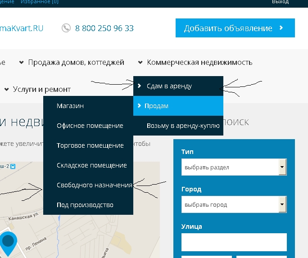Select Свободного назначения menu item
This screenshot has height=258, width=308.
[x=94, y=185]
